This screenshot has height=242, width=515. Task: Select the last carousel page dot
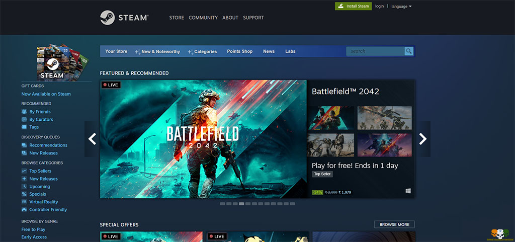[293, 204]
